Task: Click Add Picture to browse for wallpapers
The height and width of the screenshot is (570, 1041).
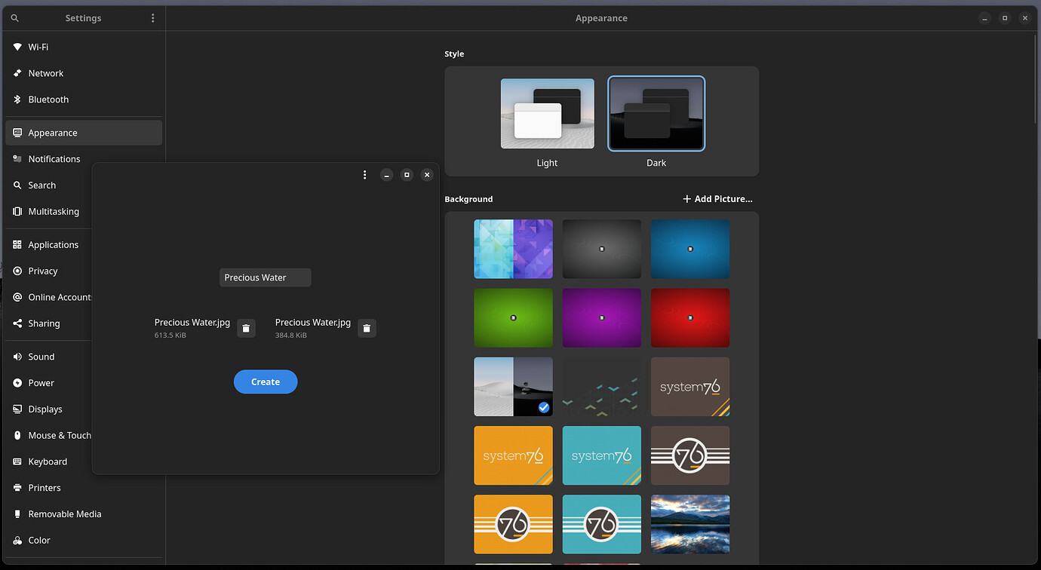Action: coord(717,198)
